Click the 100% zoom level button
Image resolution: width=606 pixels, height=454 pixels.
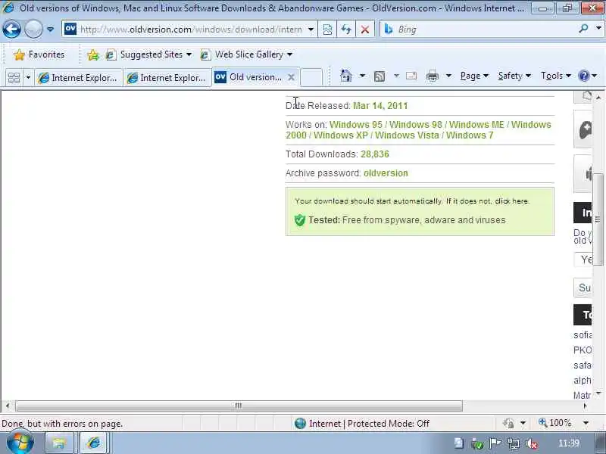[555, 423]
